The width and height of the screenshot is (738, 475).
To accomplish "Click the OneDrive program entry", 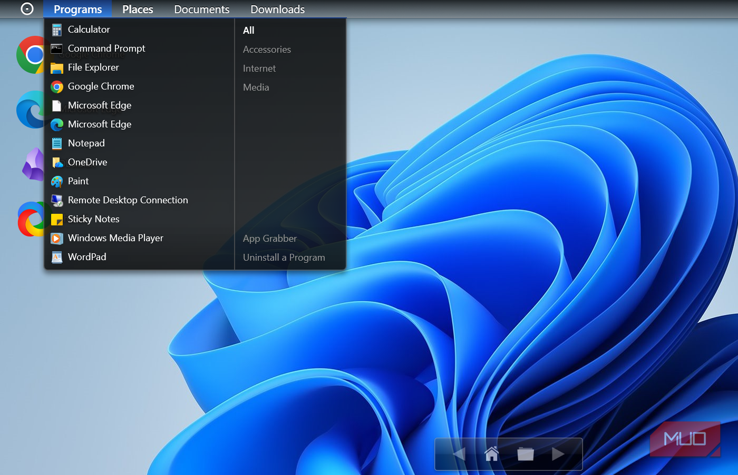I will [x=88, y=162].
